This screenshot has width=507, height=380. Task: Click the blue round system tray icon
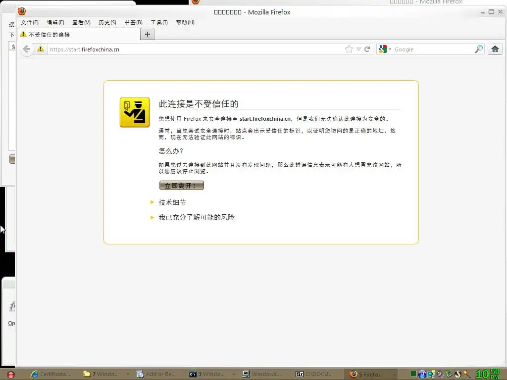(x=422, y=374)
